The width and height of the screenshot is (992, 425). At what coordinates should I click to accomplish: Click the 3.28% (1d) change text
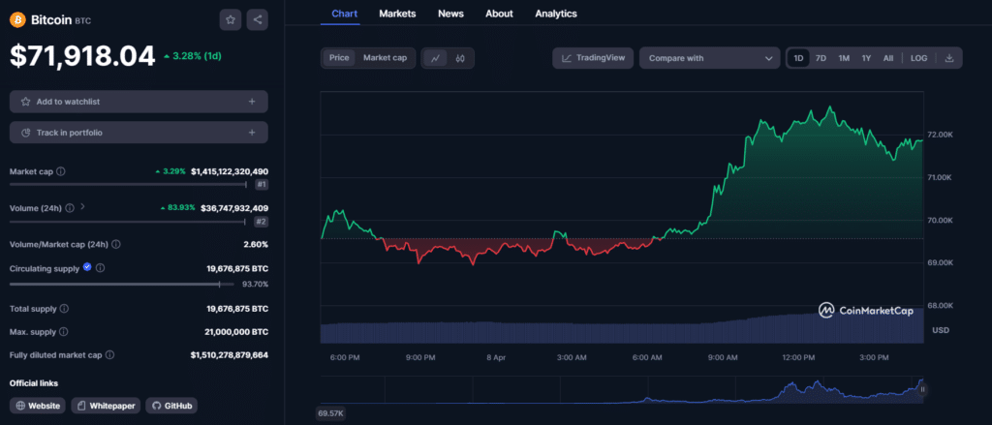193,55
